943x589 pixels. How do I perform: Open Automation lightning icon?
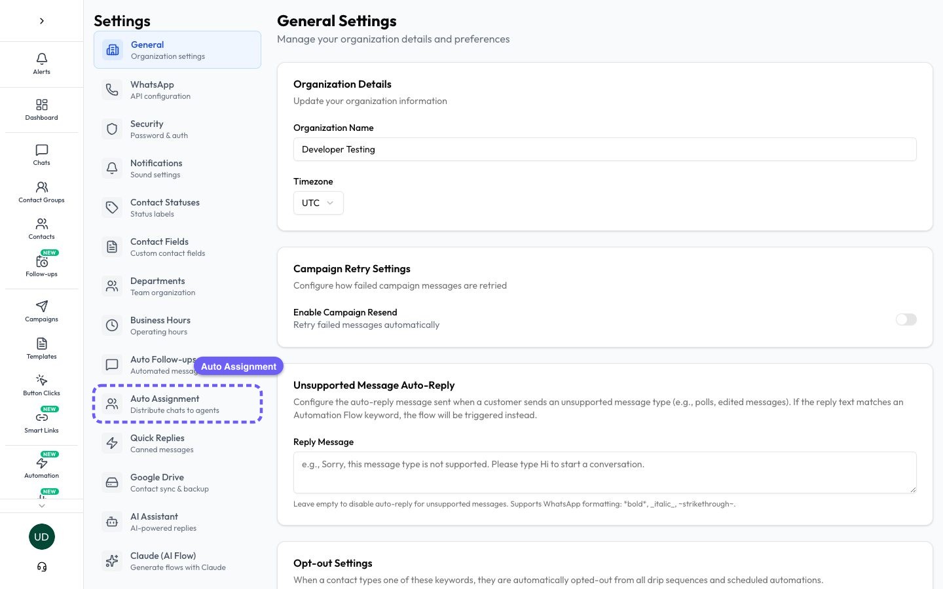click(x=41, y=463)
